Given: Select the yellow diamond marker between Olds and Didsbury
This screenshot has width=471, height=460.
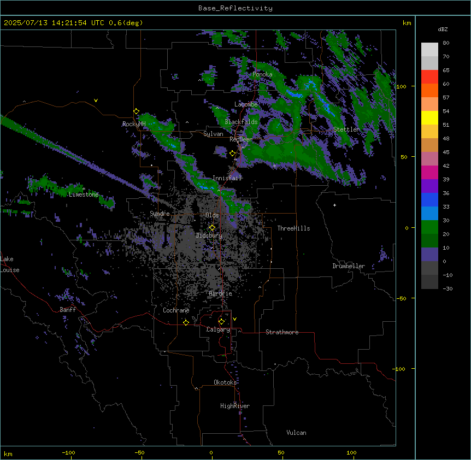Looking at the screenshot, I should click(x=213, y=228).
